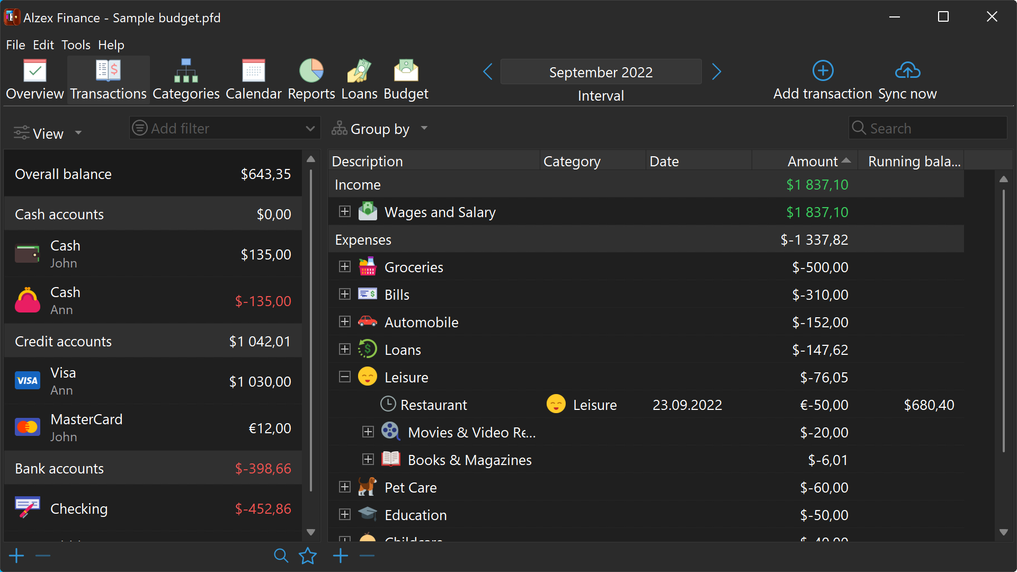Click the favorites star icon
1017x572 pixels.
click(308, 556)
